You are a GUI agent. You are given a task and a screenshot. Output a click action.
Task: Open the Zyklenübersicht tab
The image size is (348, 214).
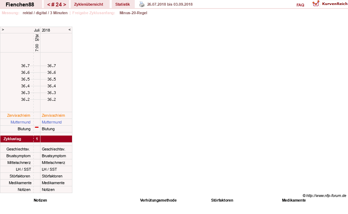pyautogui.click(x=89, y=5)
